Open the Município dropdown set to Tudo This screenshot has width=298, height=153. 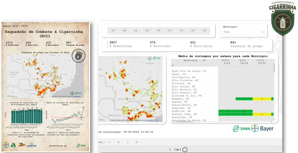pos(244,32)
